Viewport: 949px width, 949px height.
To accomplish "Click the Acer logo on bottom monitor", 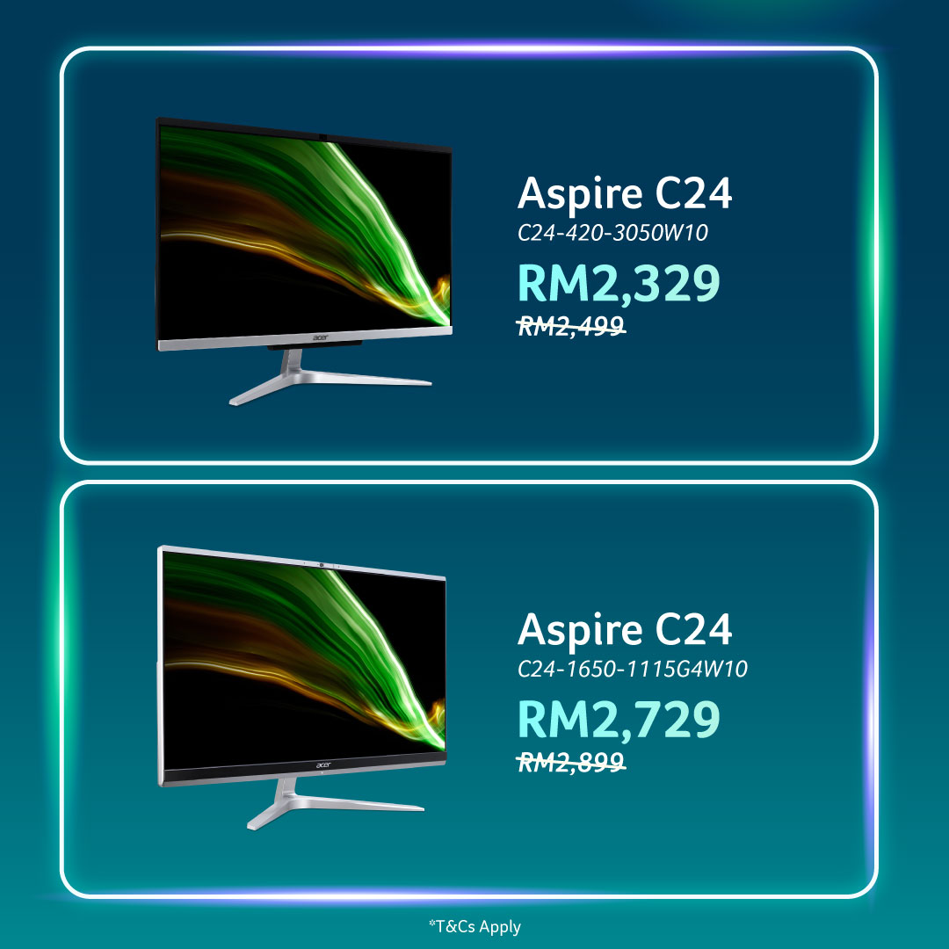I will pyautogui.click(x=323, y=765).
